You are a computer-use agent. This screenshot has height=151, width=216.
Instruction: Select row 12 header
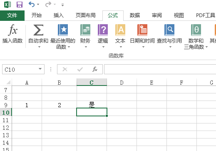[x=6, y=128]
